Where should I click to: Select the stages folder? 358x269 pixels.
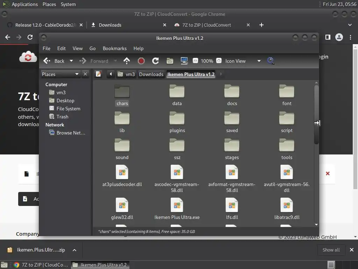point(232,149)
